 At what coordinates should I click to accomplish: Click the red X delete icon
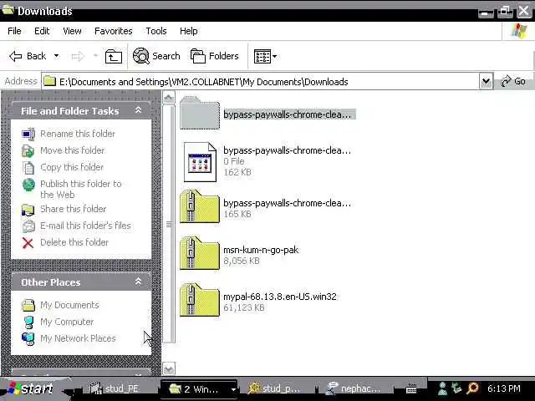(28, 243)
